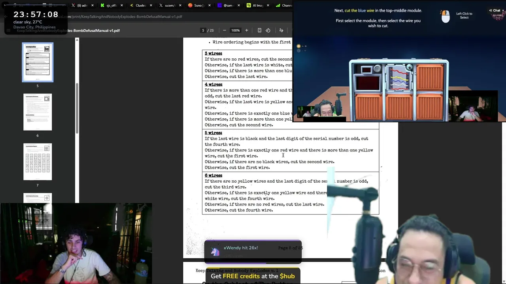Select the bottom-left orange empty module

tap(368, 106)
